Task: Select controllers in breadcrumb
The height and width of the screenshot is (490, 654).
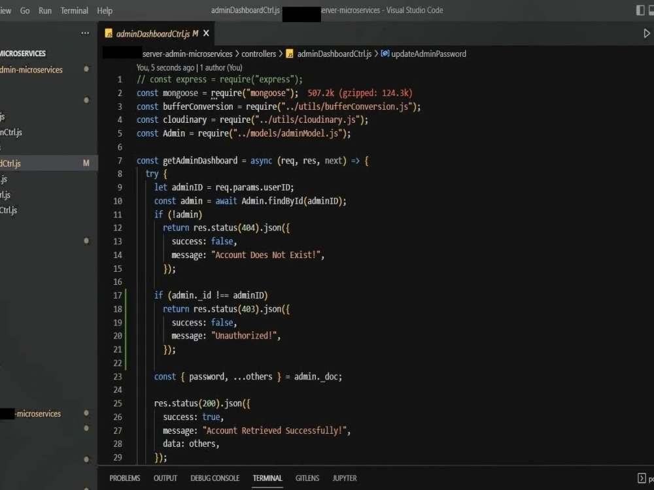Action: [258, 54]
